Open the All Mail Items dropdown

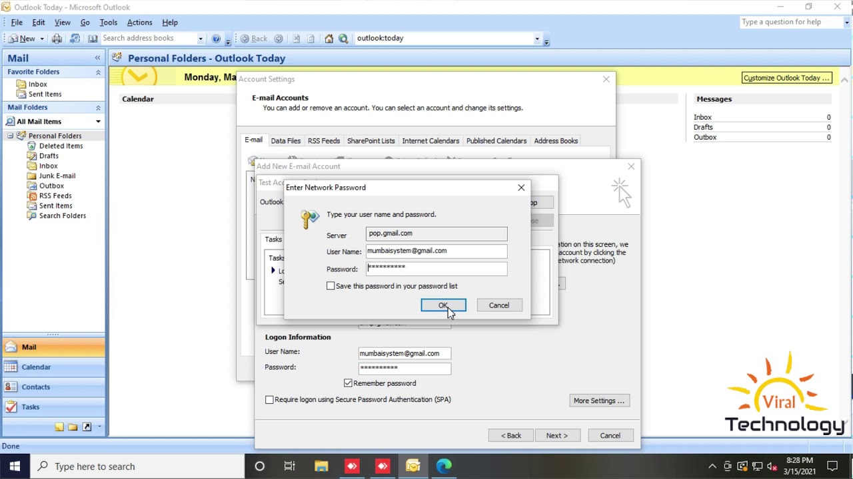pyautogui.click(x=98, y=122)
